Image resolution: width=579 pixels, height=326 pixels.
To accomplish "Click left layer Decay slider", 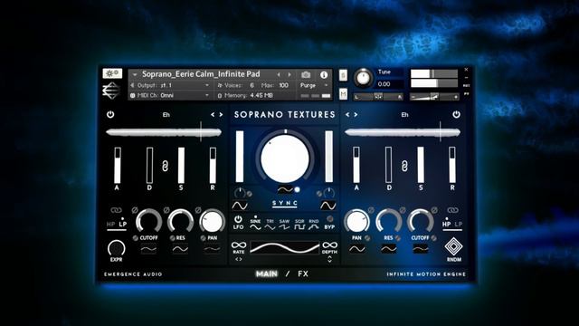I will click(x=149, y=165).
